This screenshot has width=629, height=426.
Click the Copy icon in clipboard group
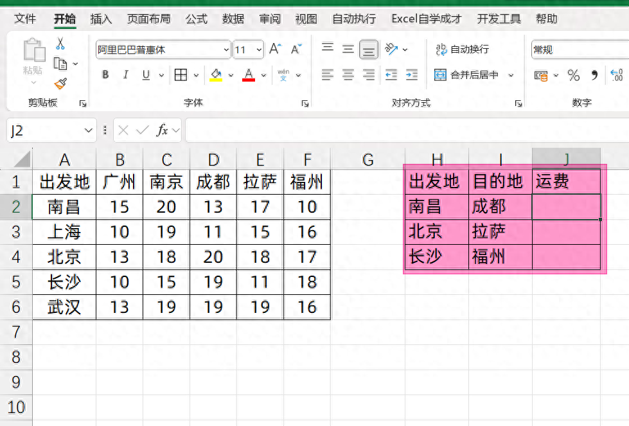tap(60, 64)
